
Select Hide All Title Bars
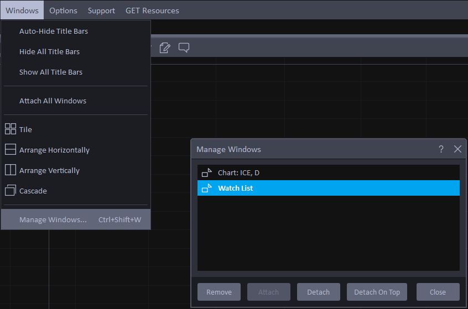49,52
